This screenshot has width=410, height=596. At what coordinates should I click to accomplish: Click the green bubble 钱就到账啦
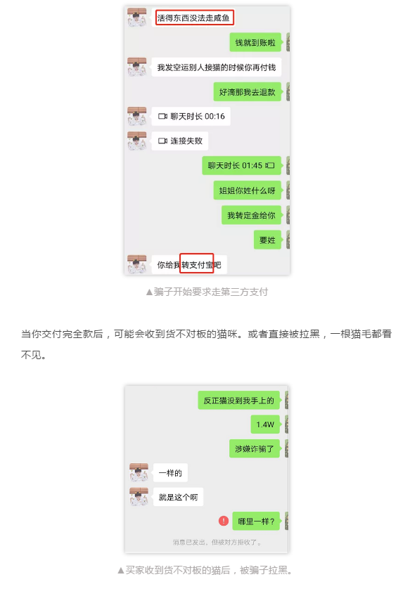coord(257,42)
